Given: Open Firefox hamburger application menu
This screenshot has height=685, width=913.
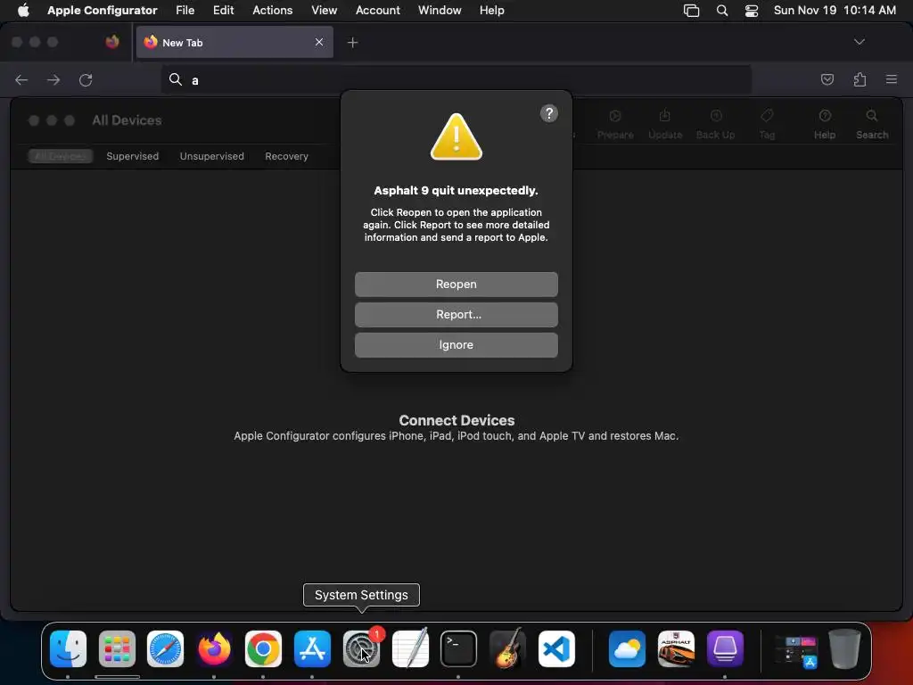Looking at the screenshot, I should pyautogui.click(x=892, y=79).
